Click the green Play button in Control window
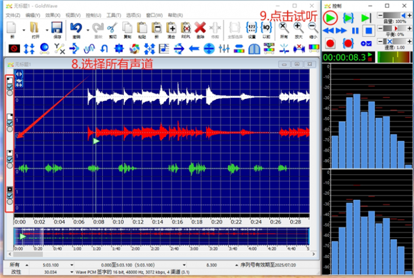414x278 pixels. pyautogui.click(x=330, y=18)
